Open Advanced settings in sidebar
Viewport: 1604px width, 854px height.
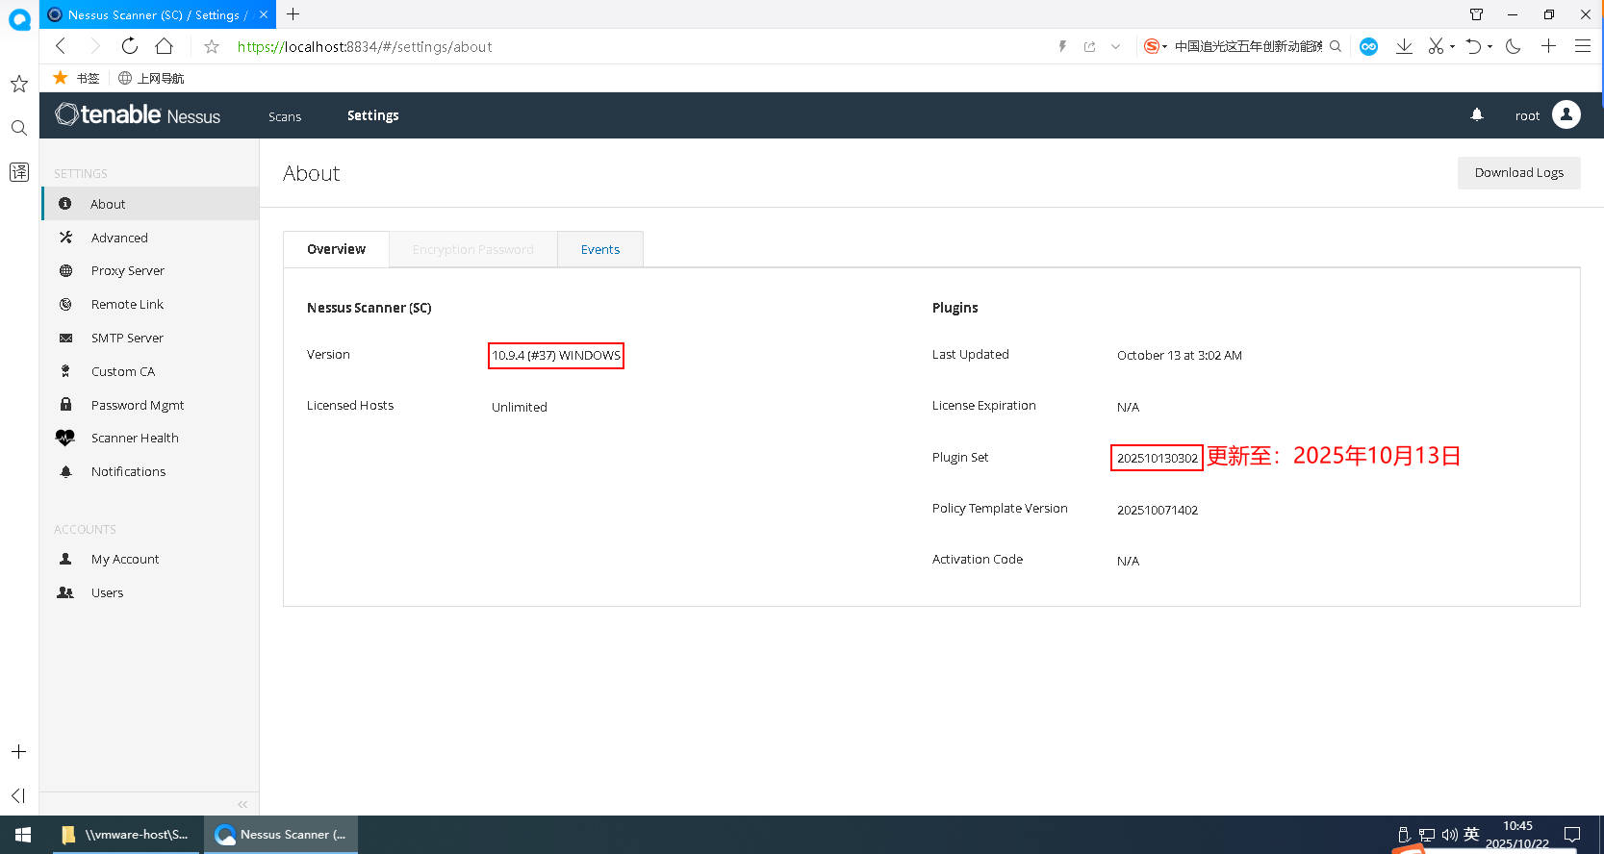[119, 238]
